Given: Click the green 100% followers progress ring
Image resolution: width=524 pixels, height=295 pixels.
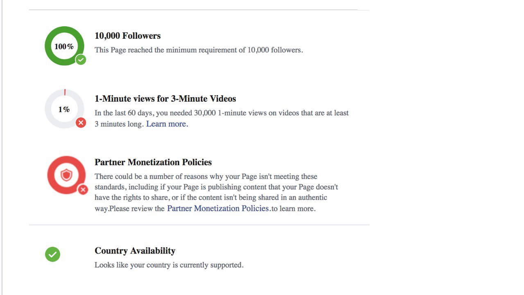Looking at the screenshot, I should [64, 46].
